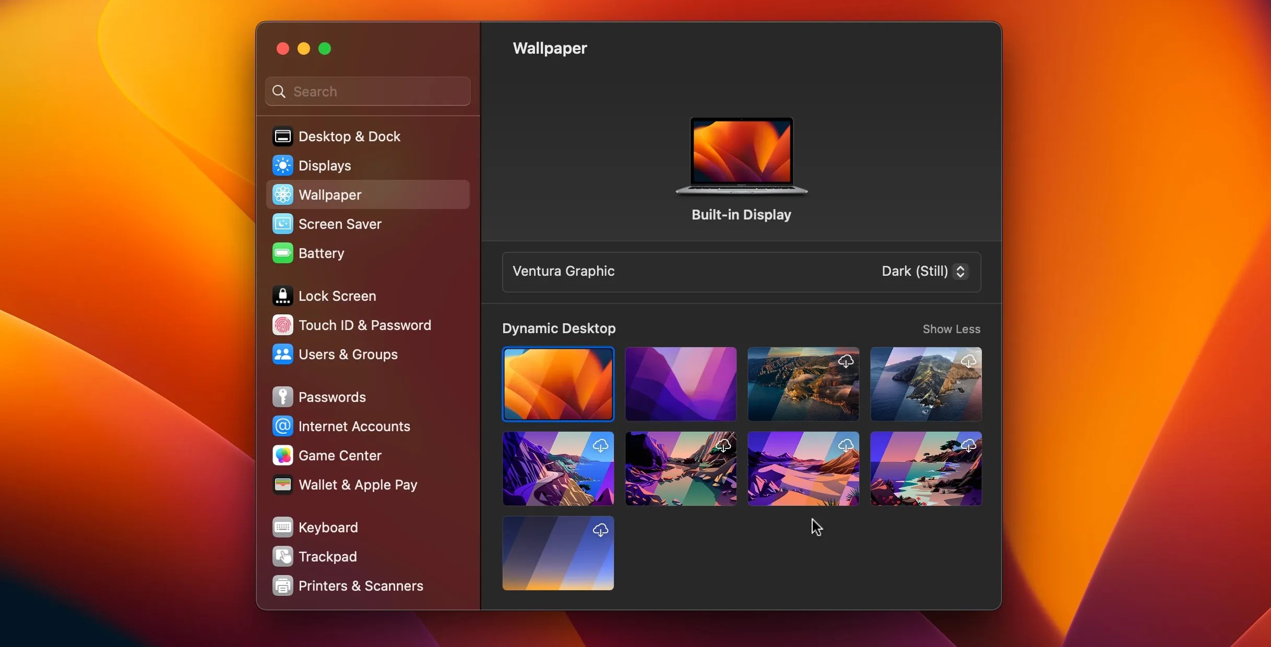The image size is (1271, 647).
Task: Click the Built-in Display label
Action: [741, 215]
